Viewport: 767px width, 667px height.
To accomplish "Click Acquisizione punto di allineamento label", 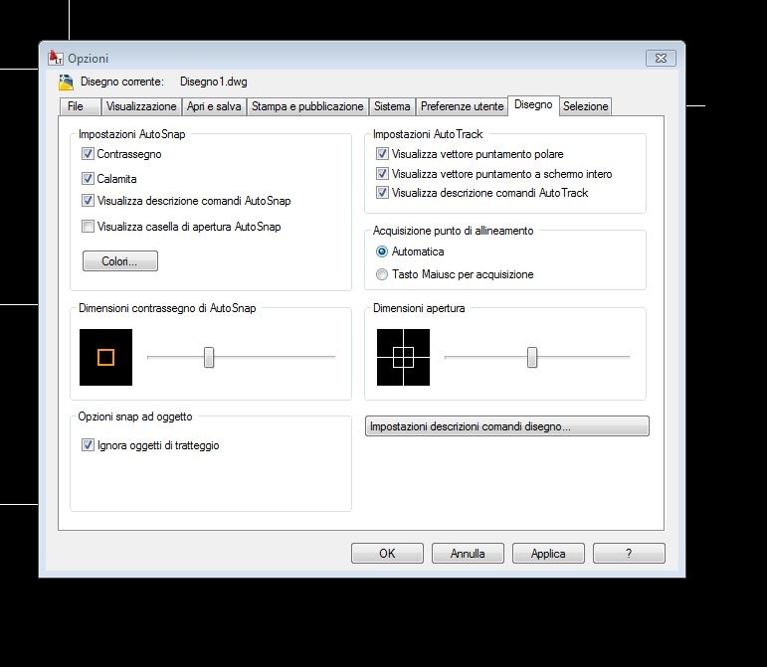I will [x=454, y=231].
